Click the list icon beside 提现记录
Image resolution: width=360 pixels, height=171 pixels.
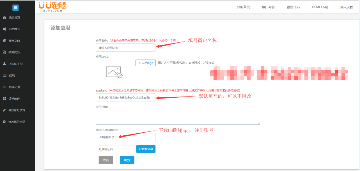point(4,87)
